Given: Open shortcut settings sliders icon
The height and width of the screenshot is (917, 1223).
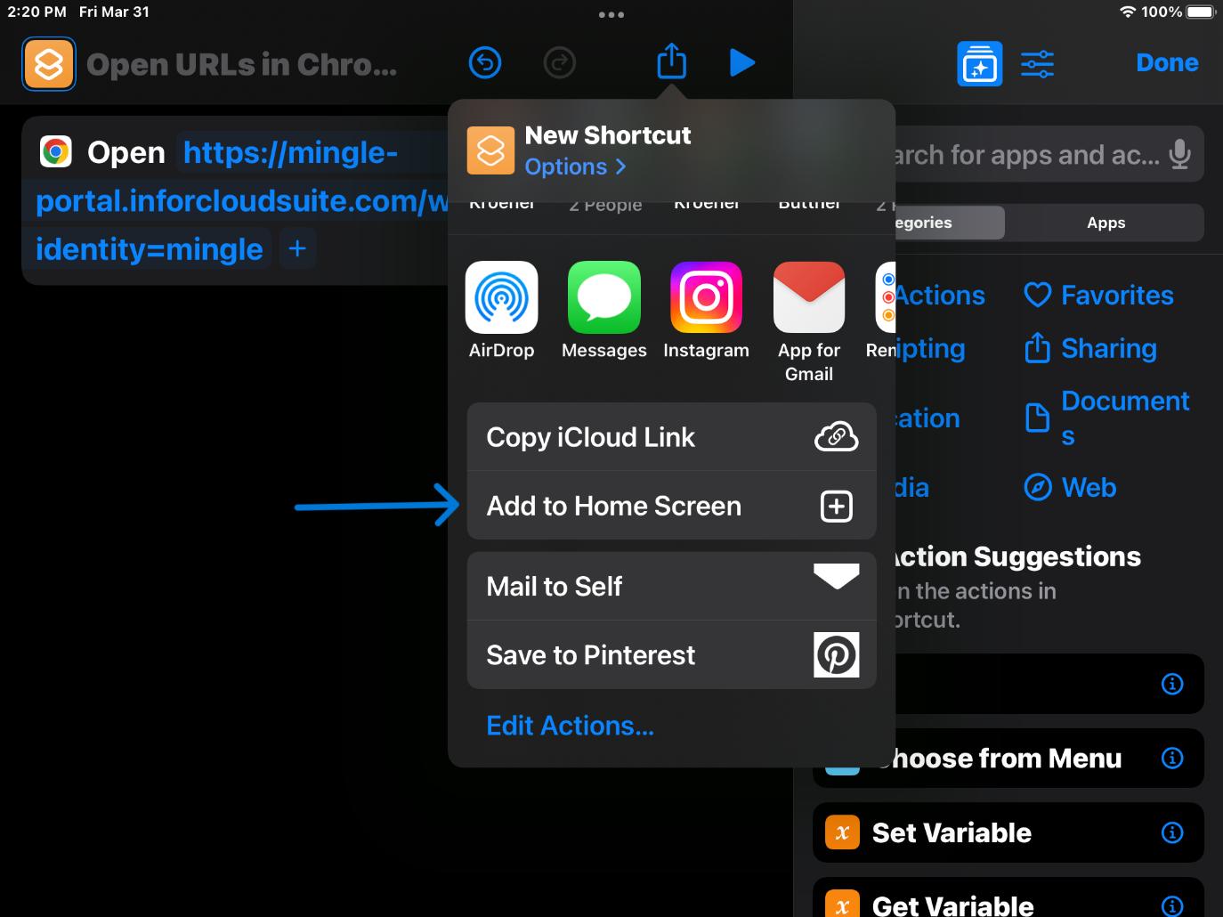Looking at the screenshot, I should pos(1038,64).
